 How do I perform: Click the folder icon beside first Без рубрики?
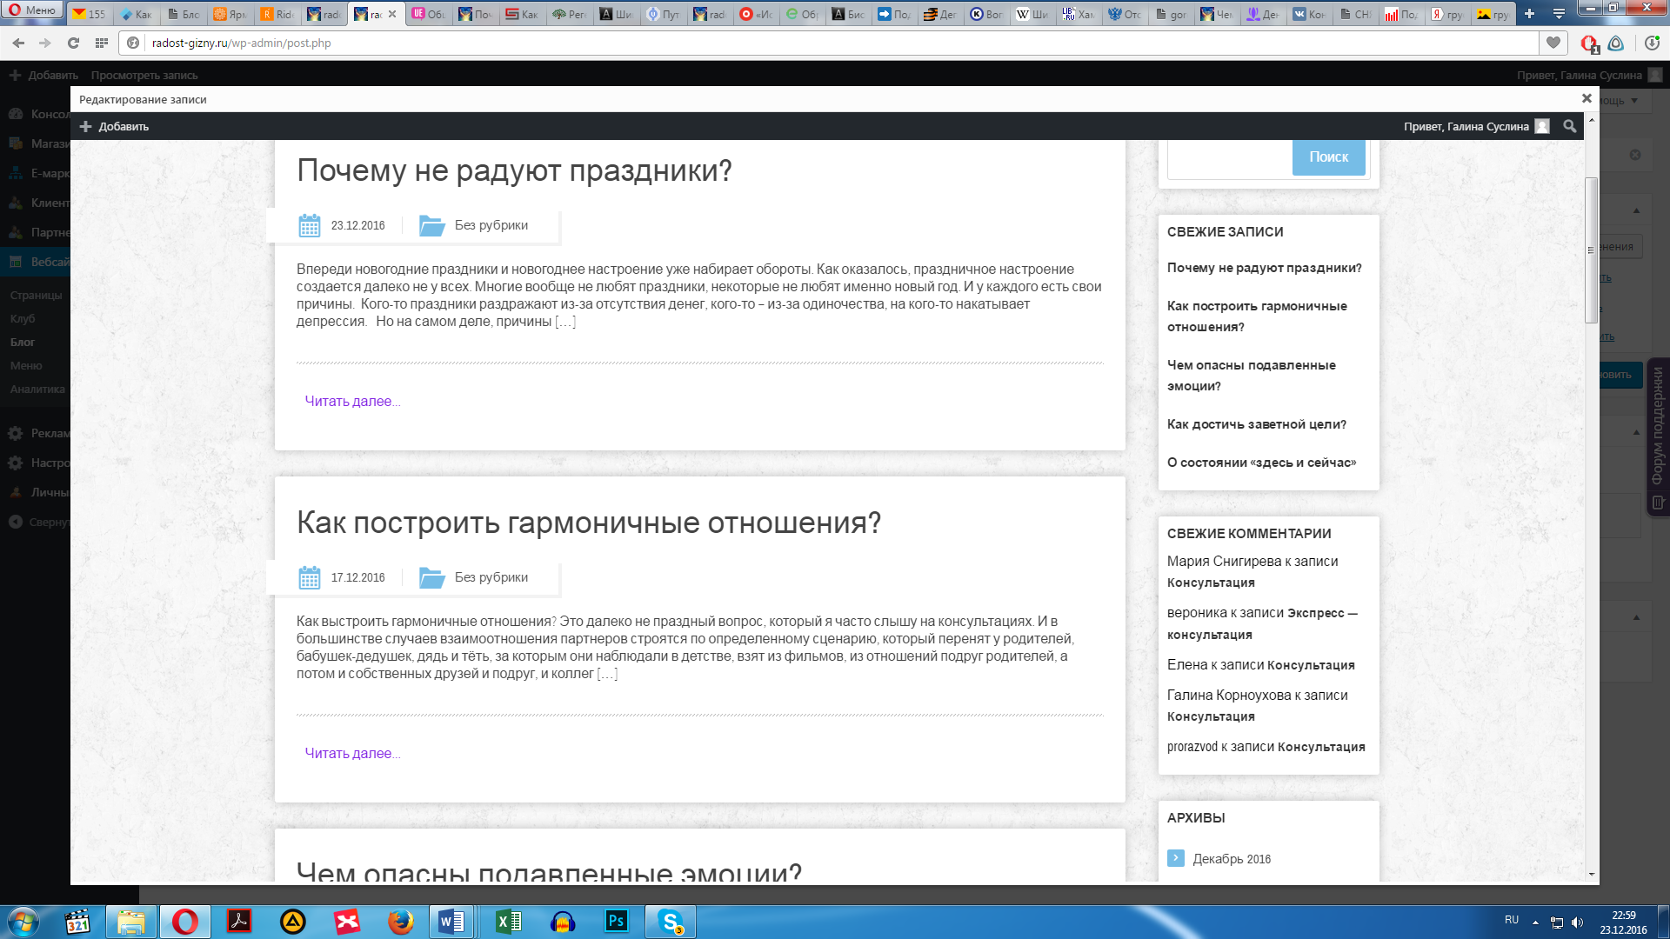[432, 225]
